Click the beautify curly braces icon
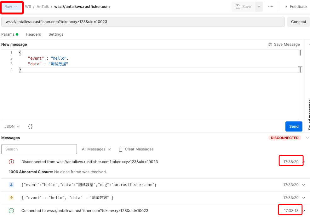The image size is (310, 217). [x=30, y=126]
